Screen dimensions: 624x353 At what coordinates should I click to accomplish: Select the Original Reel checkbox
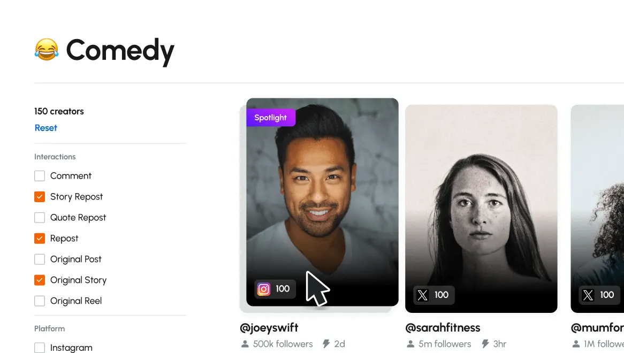pyautogui.click(x=40, y=301)
